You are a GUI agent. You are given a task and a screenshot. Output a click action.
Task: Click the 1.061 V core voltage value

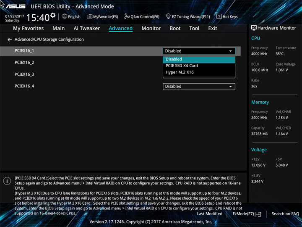(281, 70)
